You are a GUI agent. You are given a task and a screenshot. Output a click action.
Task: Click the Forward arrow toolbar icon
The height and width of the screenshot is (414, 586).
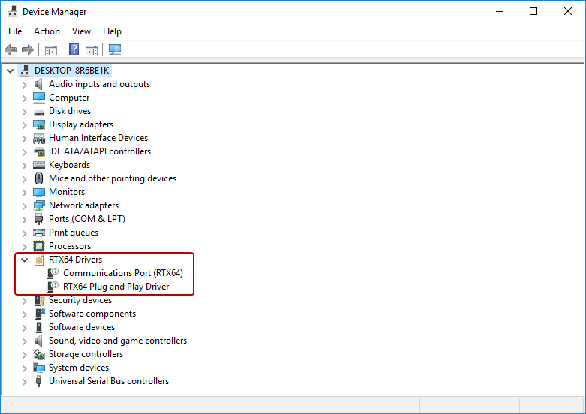point(28,49)
